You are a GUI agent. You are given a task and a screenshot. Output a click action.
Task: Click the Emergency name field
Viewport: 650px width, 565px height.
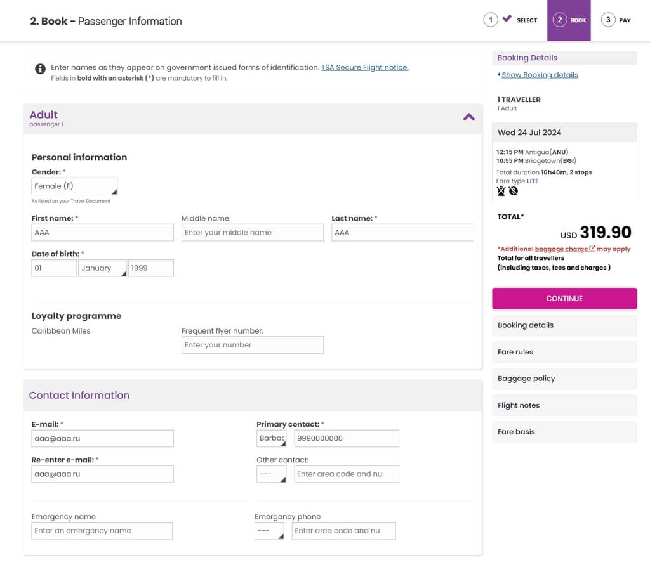[x=102, y=531]
